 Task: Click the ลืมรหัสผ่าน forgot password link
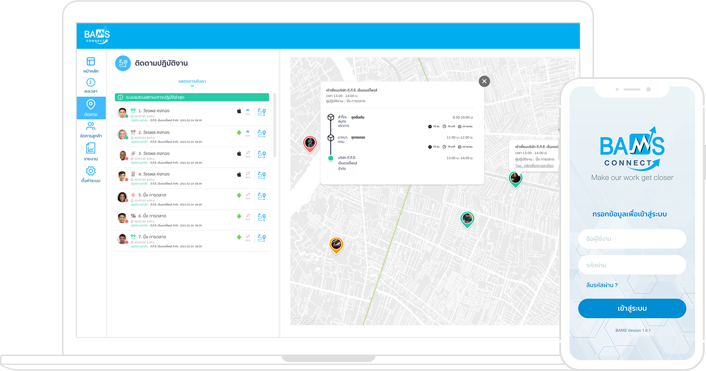point(602,285)
